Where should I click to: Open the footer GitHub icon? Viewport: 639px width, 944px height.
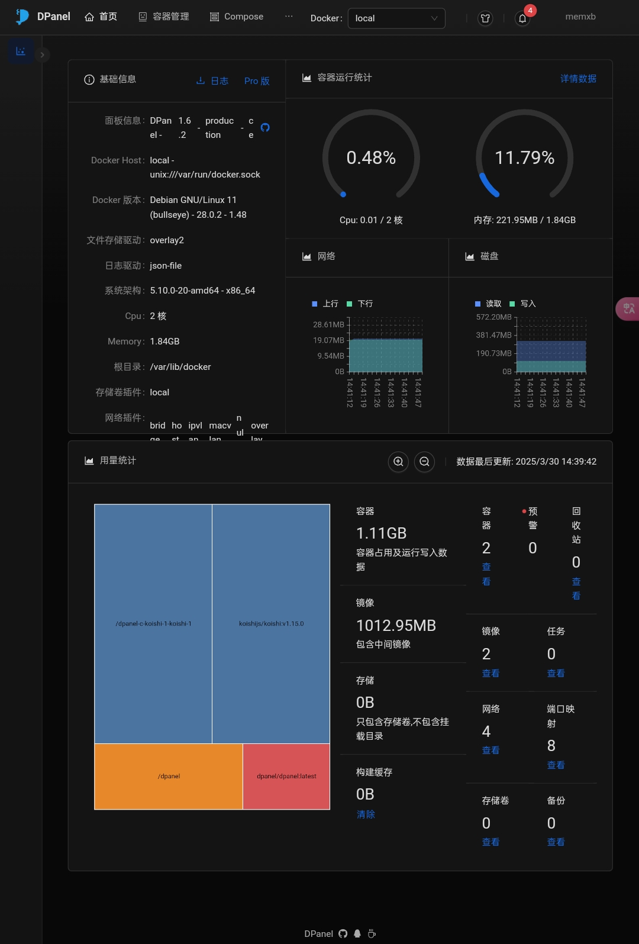(343, 934)
